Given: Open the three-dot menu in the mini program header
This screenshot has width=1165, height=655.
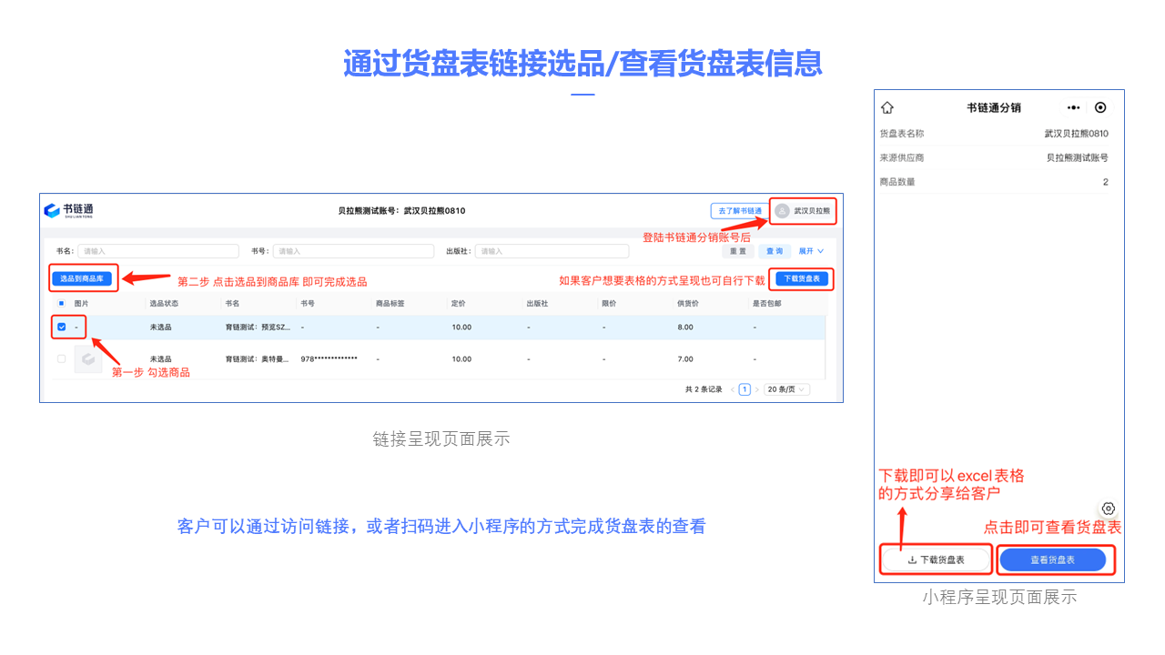Looking at the screenshot, I should pyautogui.click(x=1074, y=107).
